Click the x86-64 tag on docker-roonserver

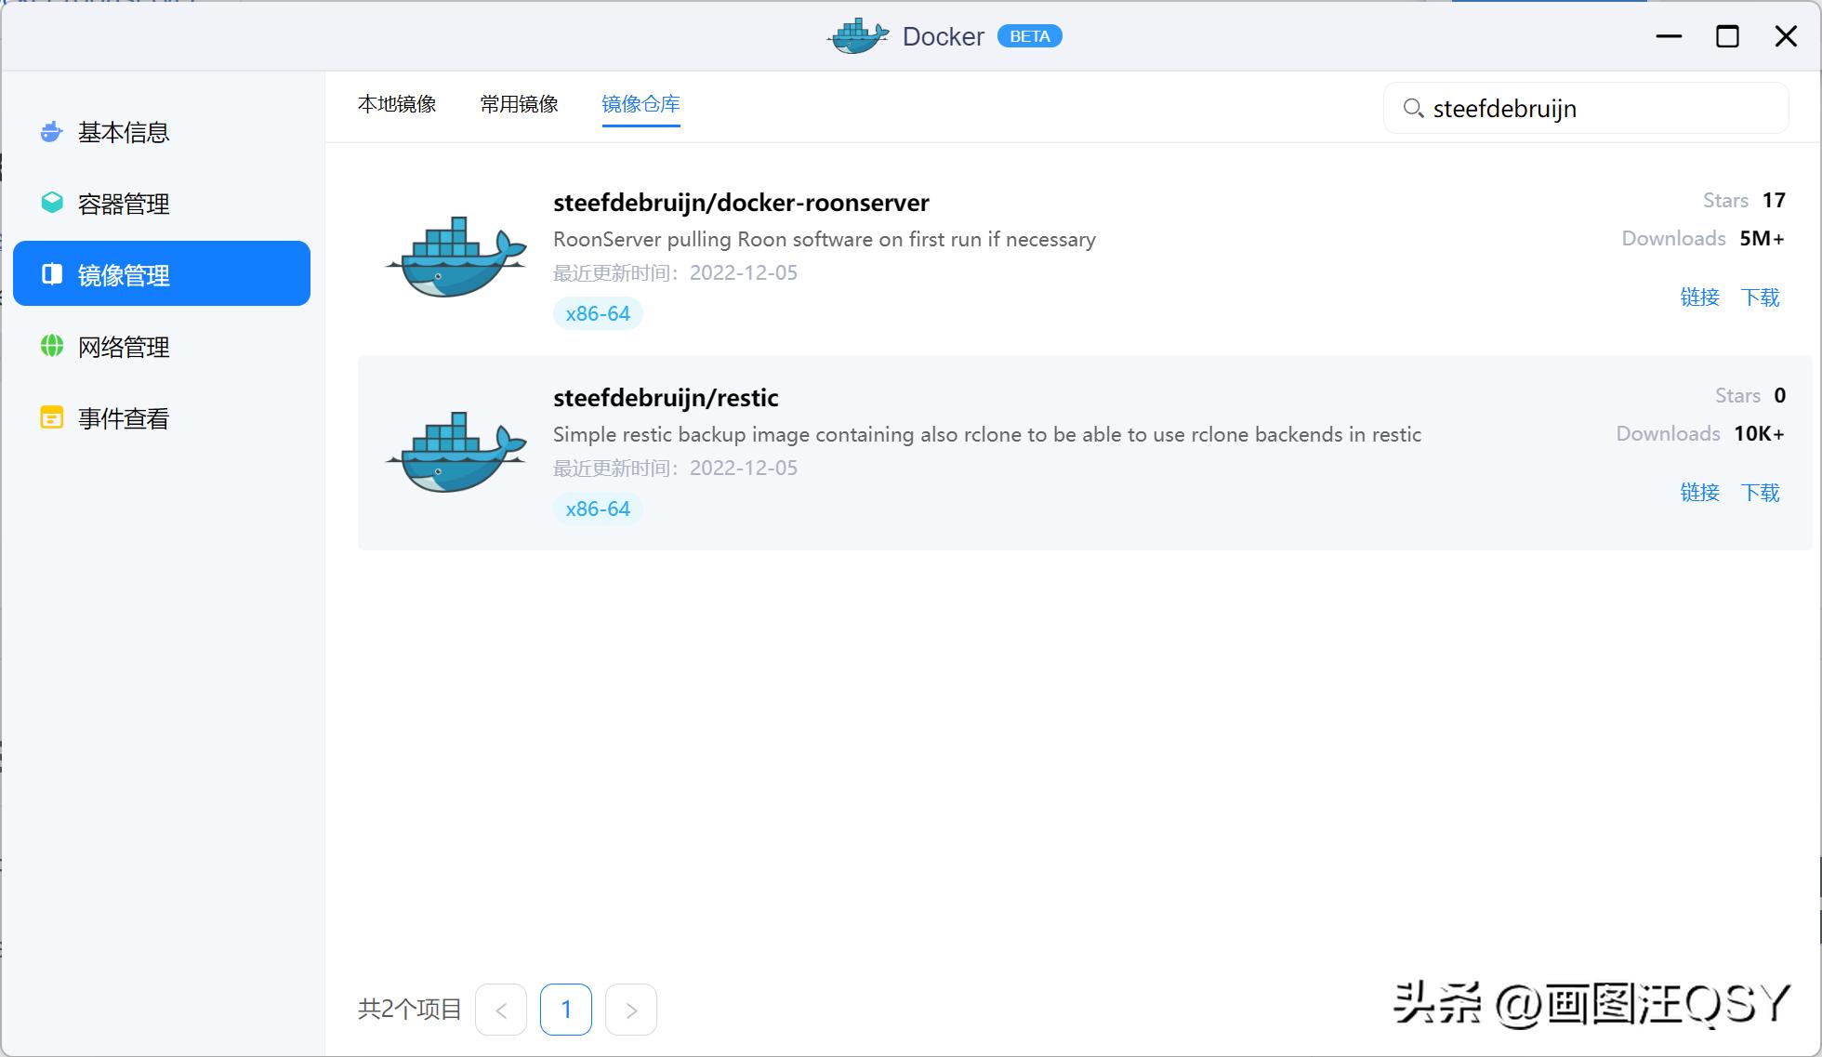[598, 313]
